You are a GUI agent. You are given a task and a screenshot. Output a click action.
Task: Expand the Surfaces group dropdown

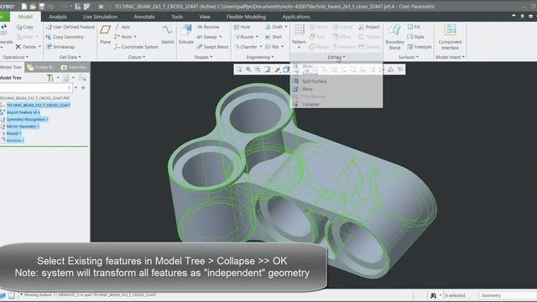tap(409, 57)
